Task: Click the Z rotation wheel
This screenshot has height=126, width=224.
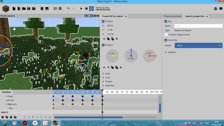Action: (x=149, y=56)
